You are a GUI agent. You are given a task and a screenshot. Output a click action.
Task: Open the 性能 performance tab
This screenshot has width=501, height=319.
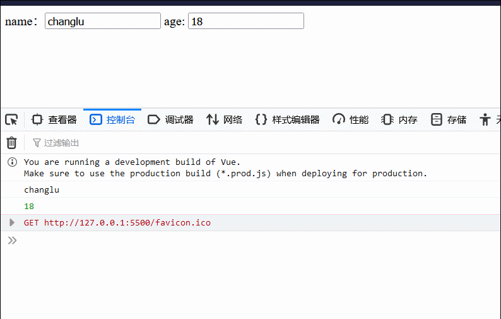click(350, 119)
